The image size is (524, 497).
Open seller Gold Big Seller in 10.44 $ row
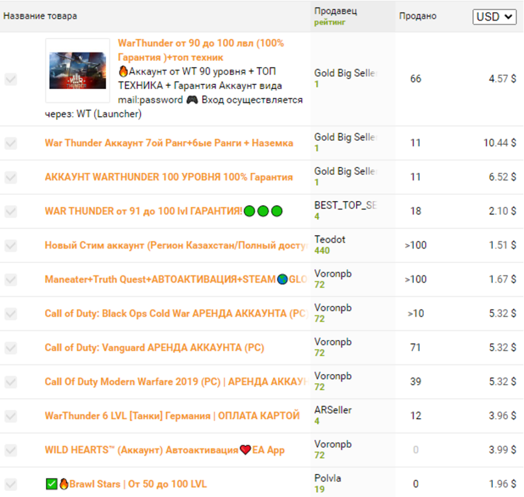point(345,137)
